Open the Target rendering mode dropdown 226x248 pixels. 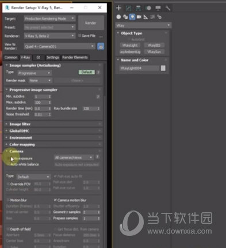click(49, 18)
